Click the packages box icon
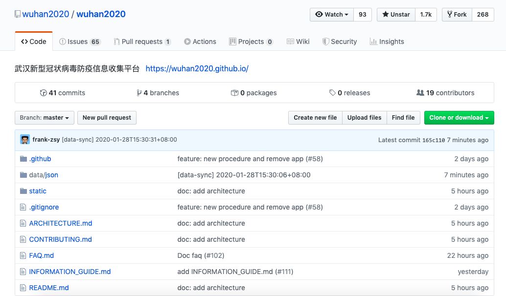The width and height of the screenshot is (506, 296). tap(234, 93)
